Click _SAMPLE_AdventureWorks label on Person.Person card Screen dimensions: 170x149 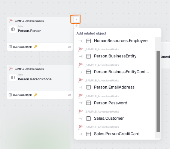(29, 21)
